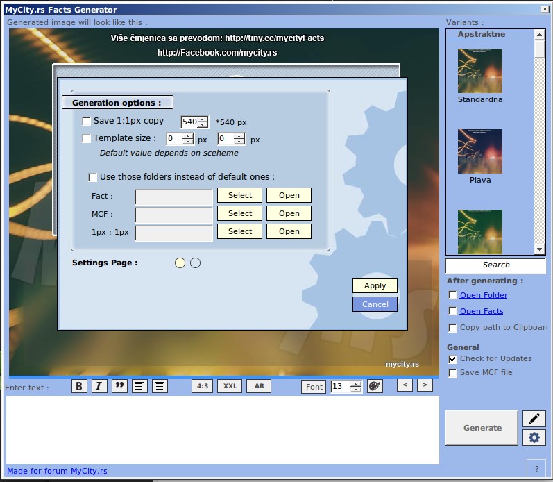This screenshot has height=482, width=553.
Task: Click Select for Fact folder
Action: pos(240,195)
